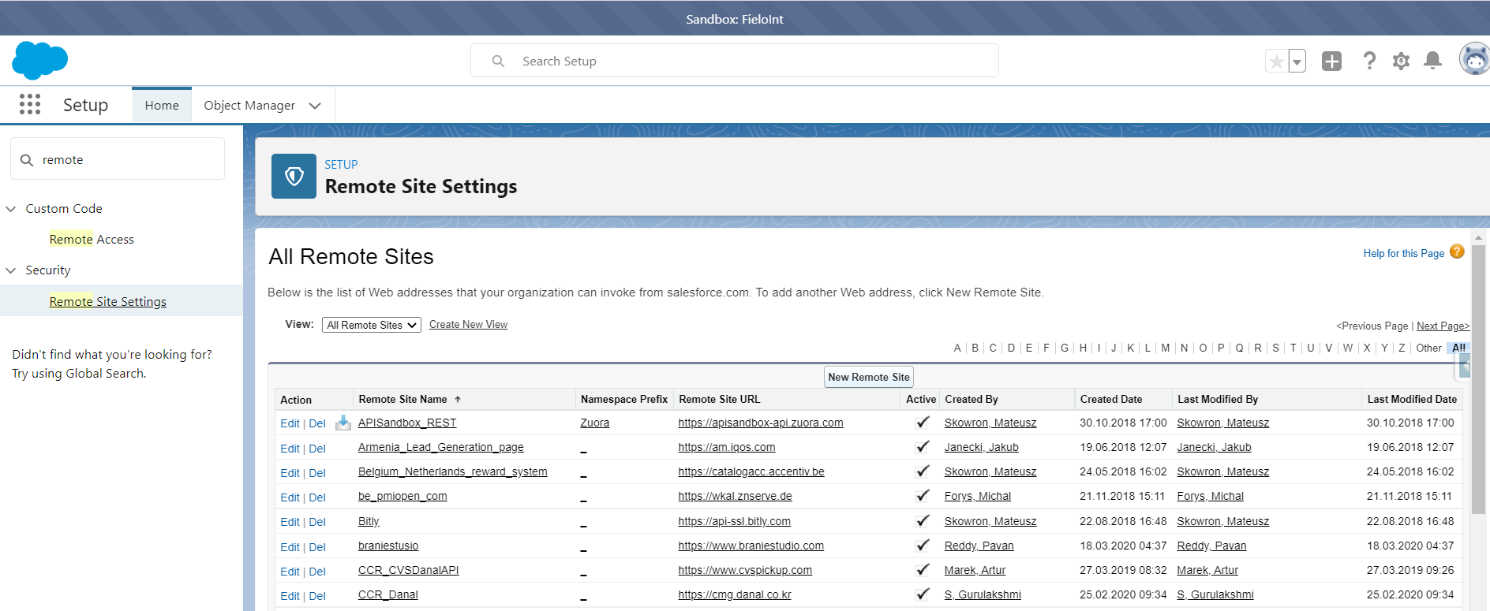Open the braniestusio remote site
Image resolution: width=1490 pixels, height=611 pixels.
pos(388,546)
